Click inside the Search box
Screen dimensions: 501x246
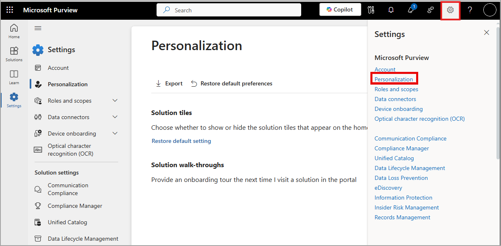pyautogui.click(x=229, y=10)
